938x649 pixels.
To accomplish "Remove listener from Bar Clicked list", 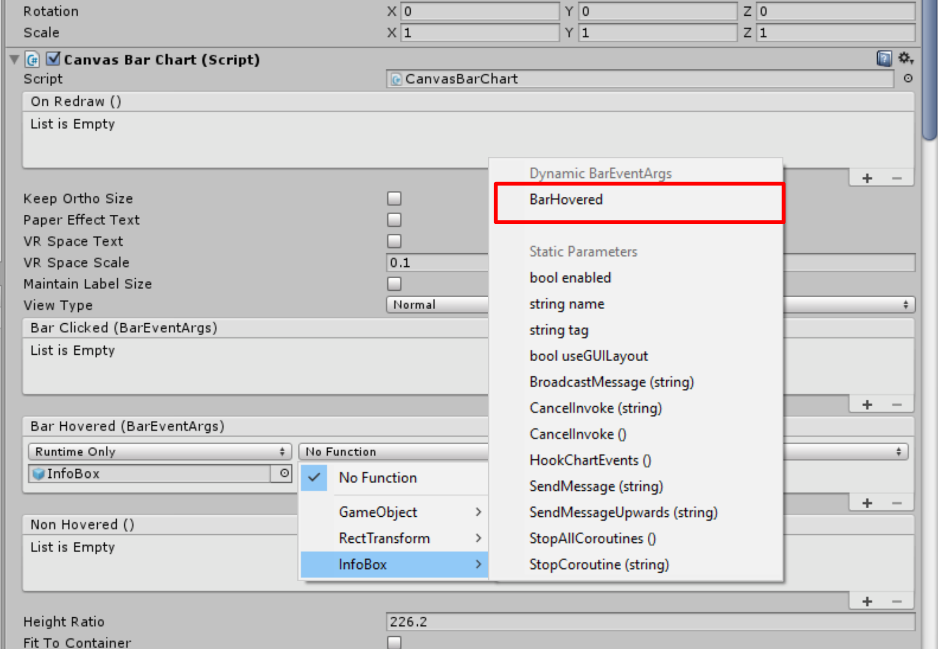I will click(x=897, y=405).
